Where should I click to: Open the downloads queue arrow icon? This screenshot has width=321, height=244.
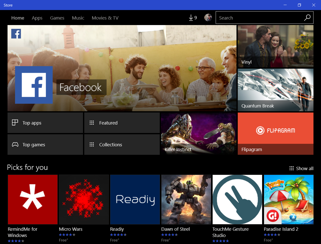pos(191,18)
